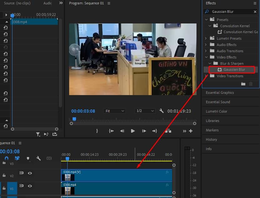Image resolution: width=260 pixels, height=198 pixels.
Task: Click the Export Frame camera icon
Action: tap(168, 131)
